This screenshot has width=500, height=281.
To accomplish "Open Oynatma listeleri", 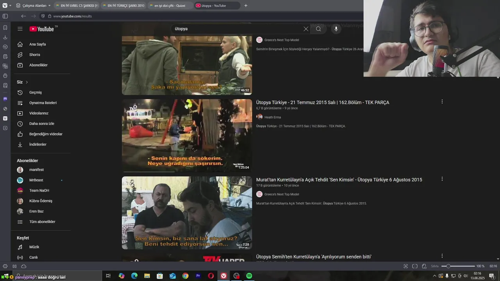I will coord(42,103).
